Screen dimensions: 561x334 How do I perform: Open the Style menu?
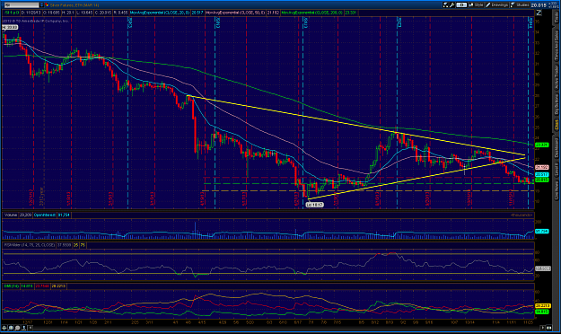pos(476,4)
